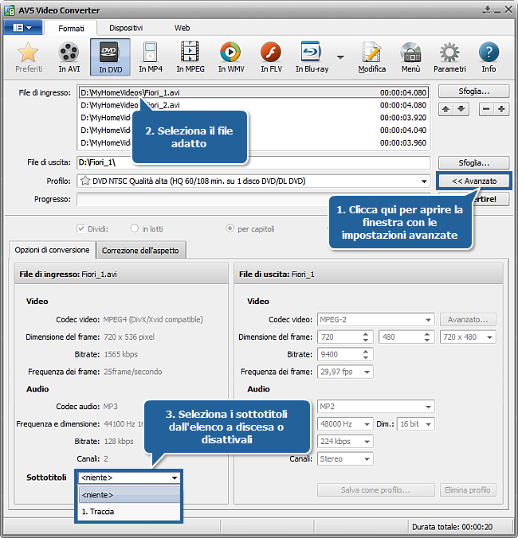The height and width of the screenshot is (538, 518).
Task: Open the Modifica editing tool
Action: [371, 53]
